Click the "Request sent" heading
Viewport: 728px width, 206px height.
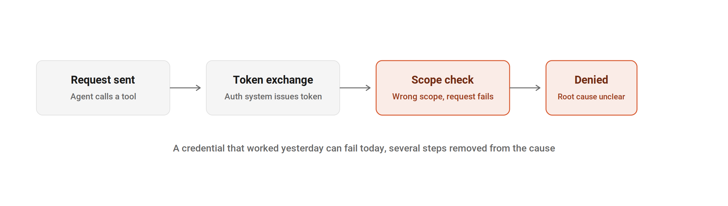point(103,80)
